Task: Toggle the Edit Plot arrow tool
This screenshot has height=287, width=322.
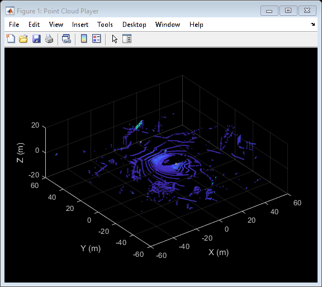Action: click(x=115, y=39)
